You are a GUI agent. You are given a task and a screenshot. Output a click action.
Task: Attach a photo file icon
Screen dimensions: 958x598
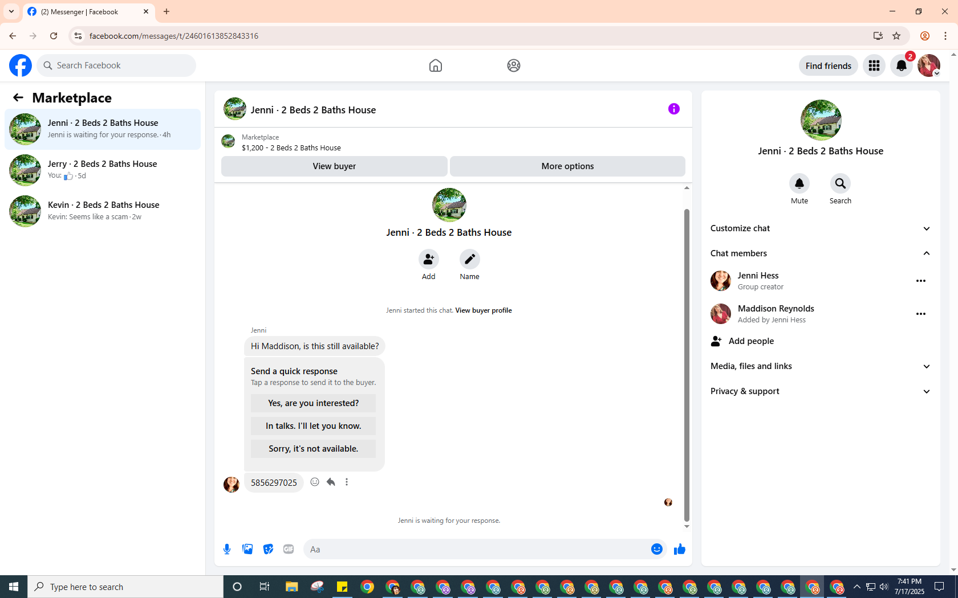(x=247, y=549)
